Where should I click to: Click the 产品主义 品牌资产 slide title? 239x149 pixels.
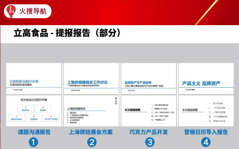click(201, 83)
